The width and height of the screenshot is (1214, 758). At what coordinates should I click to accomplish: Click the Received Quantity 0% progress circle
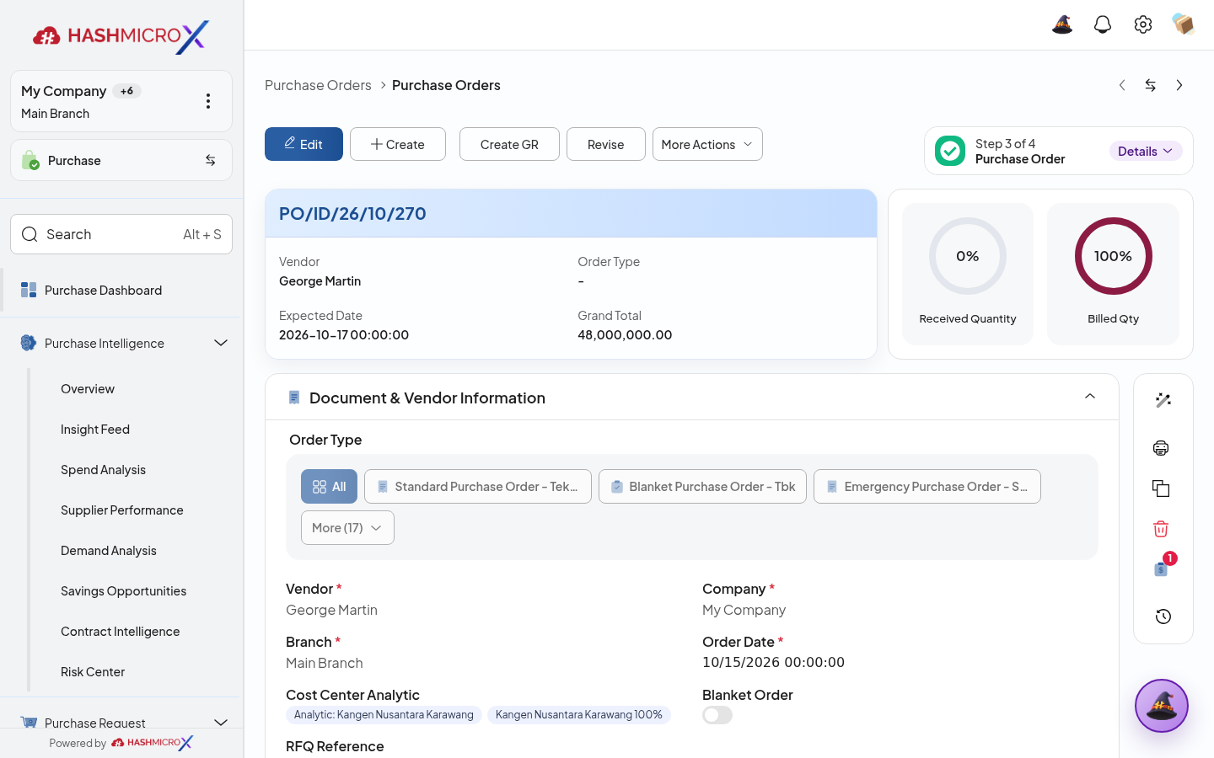point(968,256)
